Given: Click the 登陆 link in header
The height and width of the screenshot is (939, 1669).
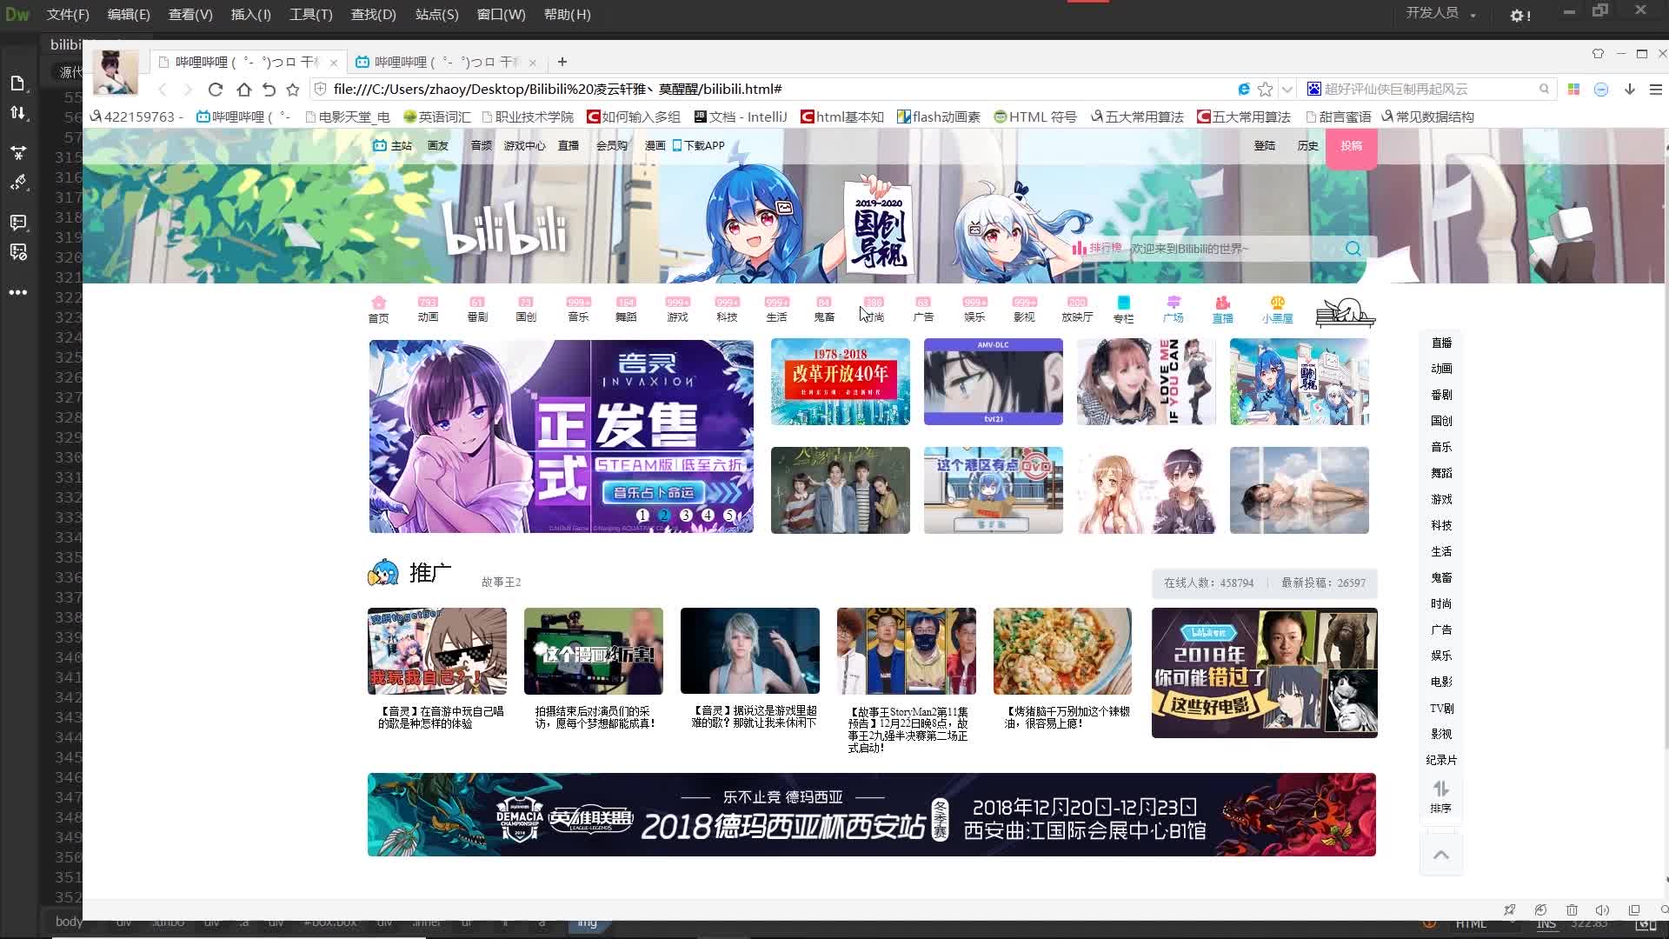Looking at the screenshot, I should (1264, 146).
